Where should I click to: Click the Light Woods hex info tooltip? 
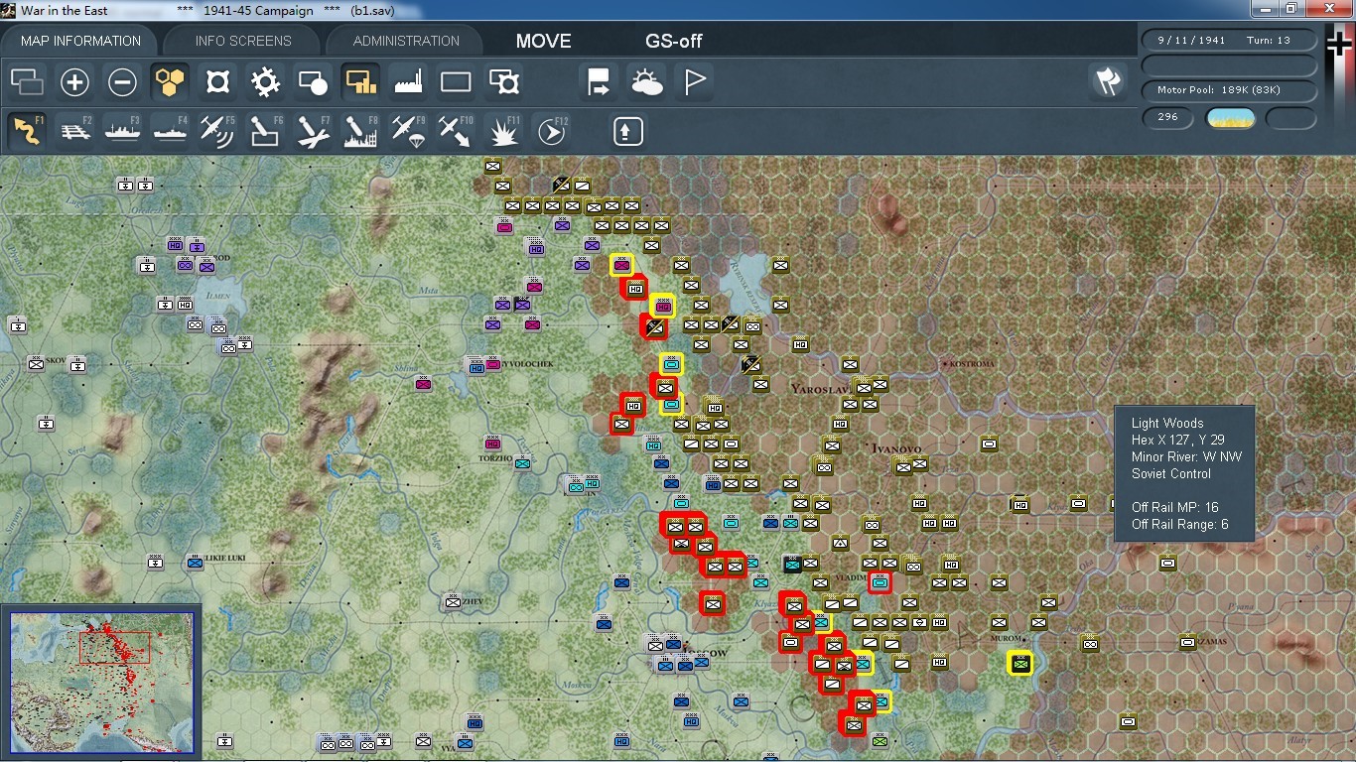(1184, 472)
